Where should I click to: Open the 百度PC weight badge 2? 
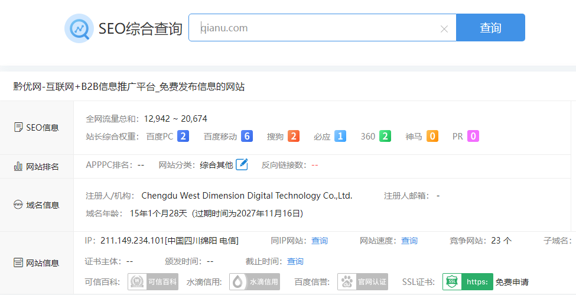183,137
